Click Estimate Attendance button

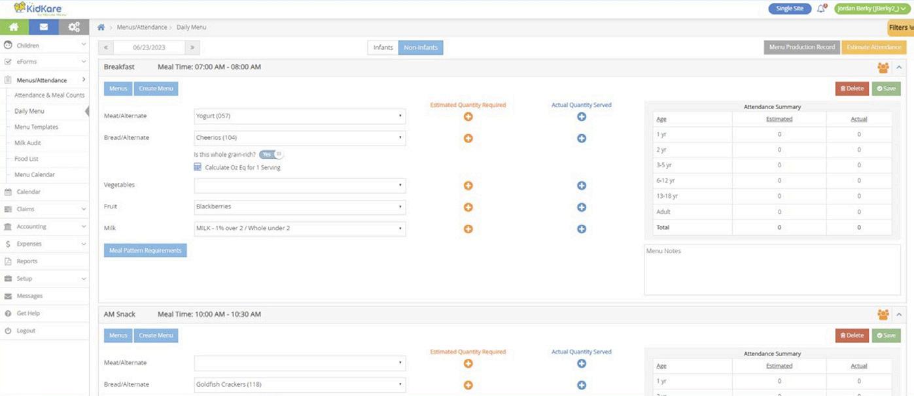click(873, 47)
